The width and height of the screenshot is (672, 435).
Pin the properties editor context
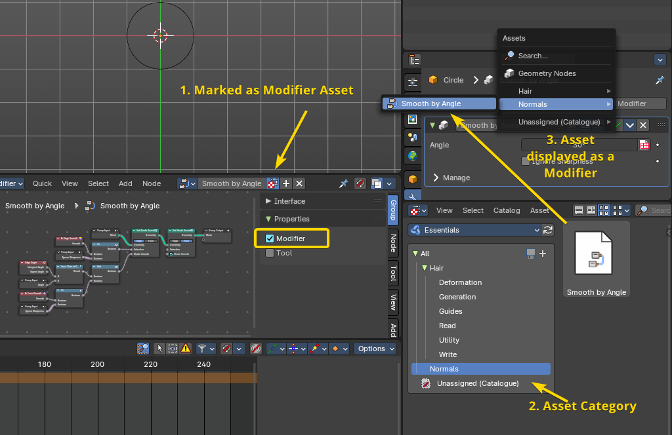click(x=660, y=80)
